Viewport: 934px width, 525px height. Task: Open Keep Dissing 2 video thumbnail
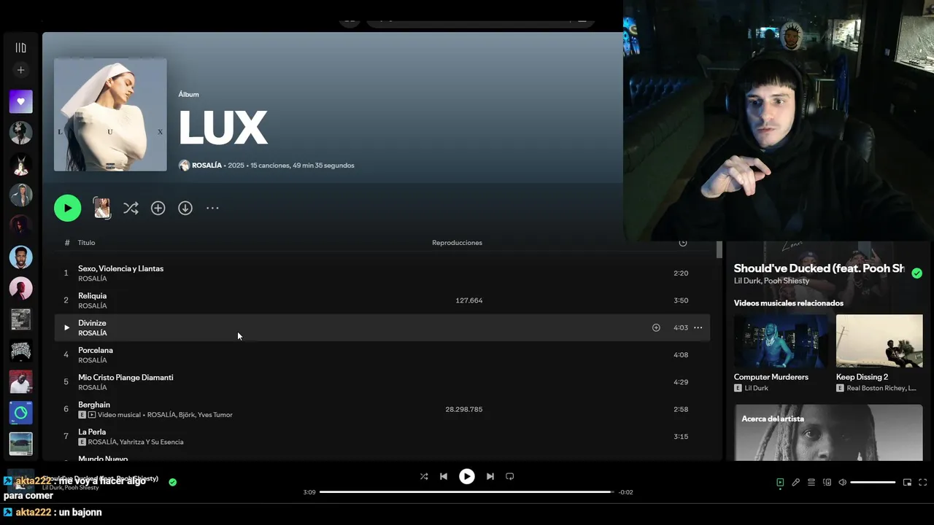tap(879, 341)
